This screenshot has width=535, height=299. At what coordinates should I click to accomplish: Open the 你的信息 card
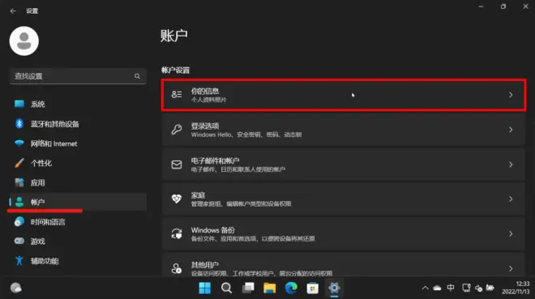click(344, 95)
